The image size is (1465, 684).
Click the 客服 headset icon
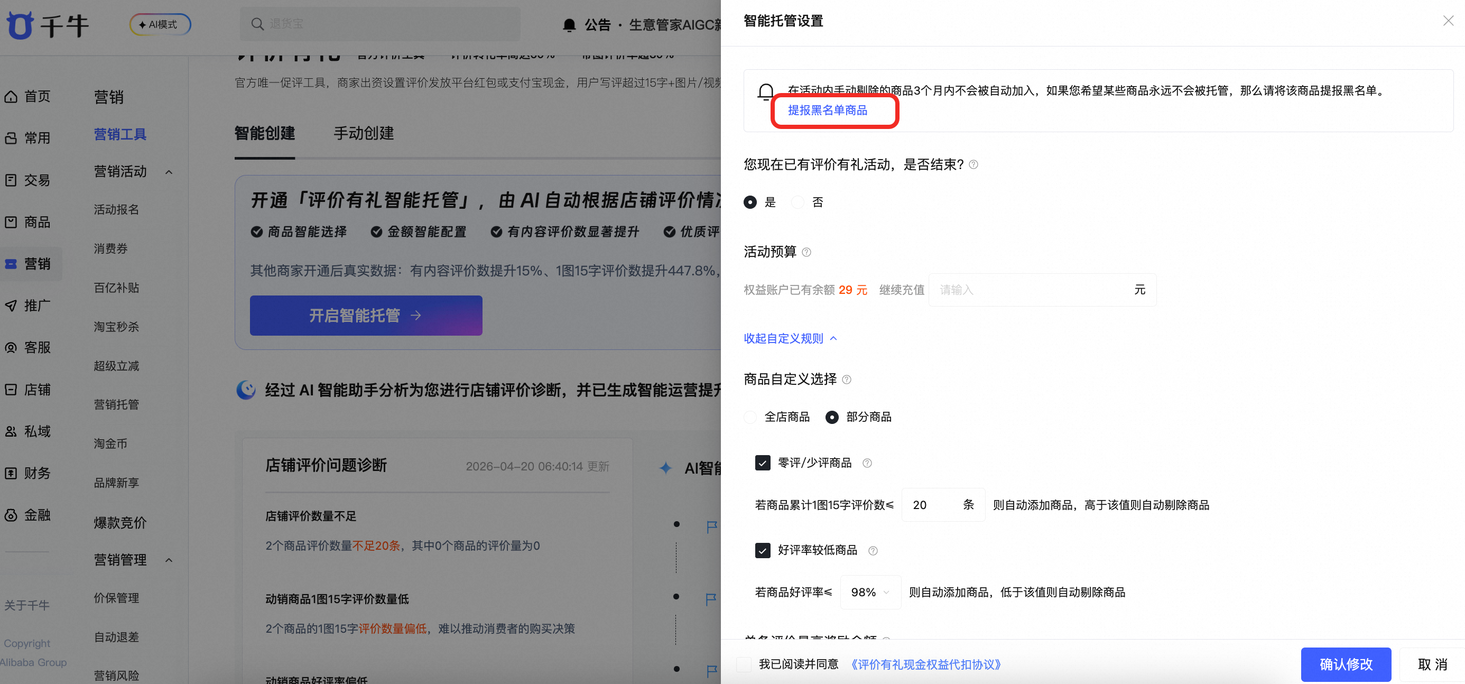[11, 347]
